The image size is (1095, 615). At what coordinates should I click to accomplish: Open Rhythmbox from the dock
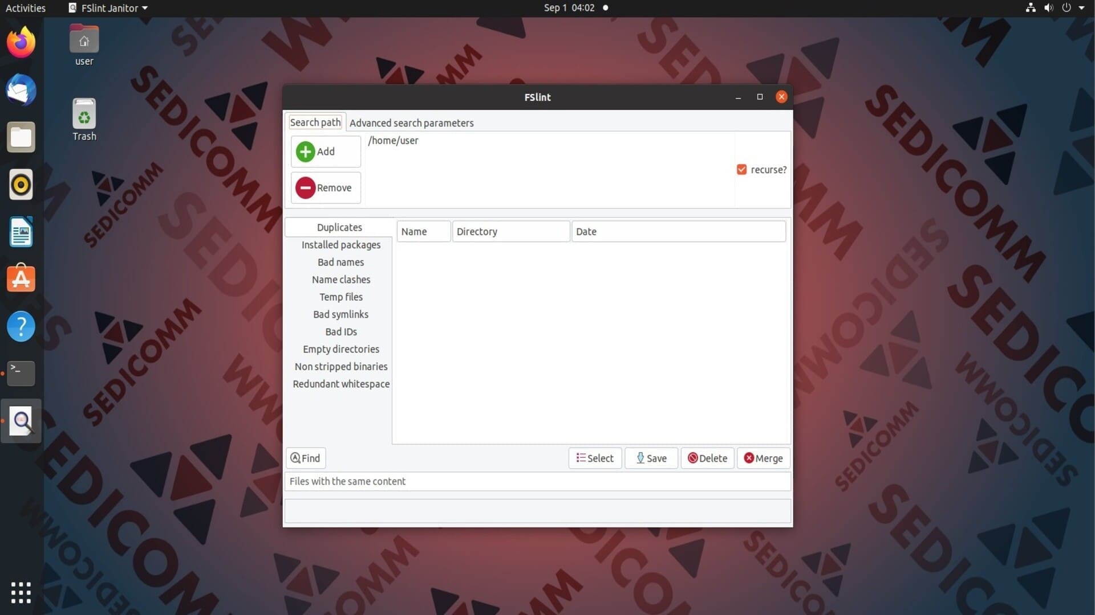21,184
